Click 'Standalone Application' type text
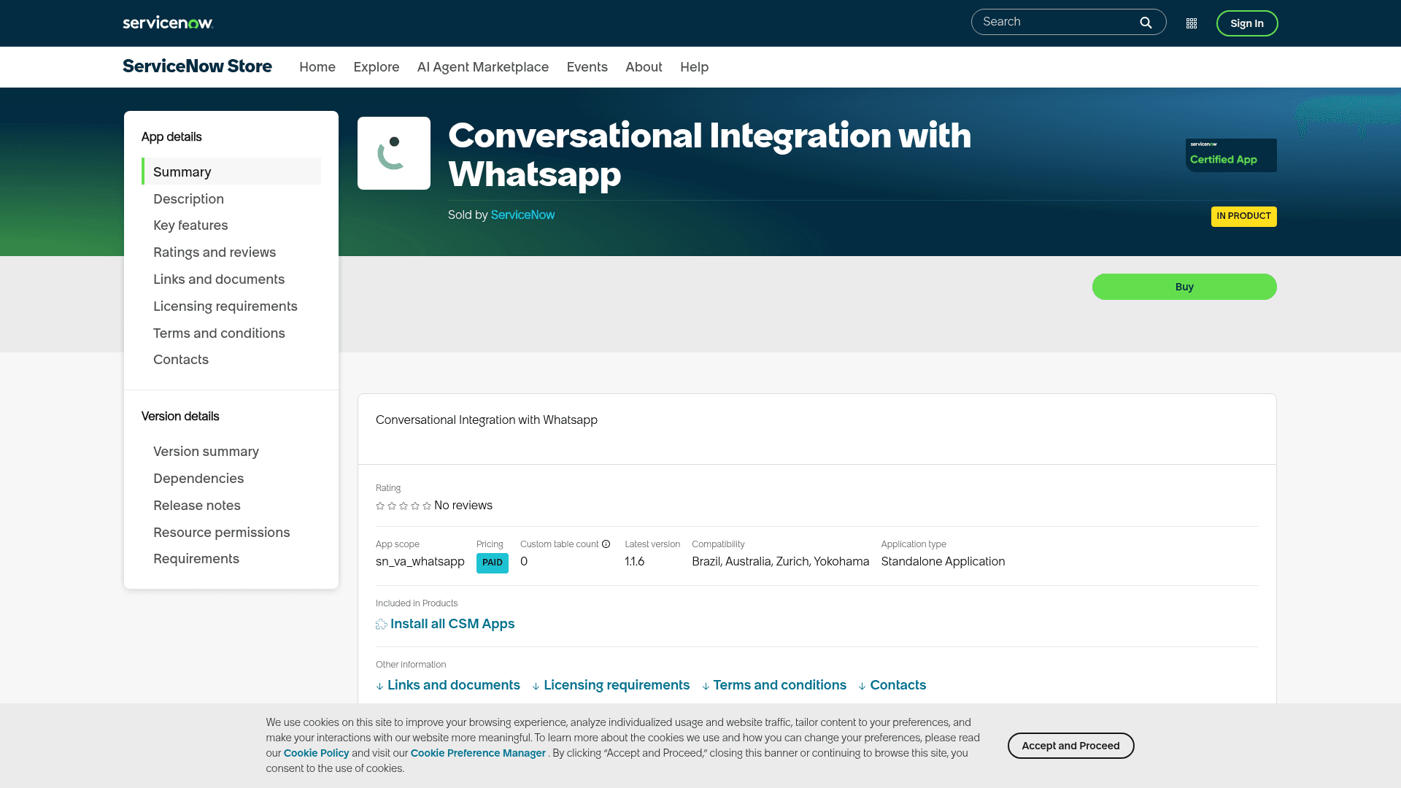Viewport: 1401px width, 788px height. 943,562
